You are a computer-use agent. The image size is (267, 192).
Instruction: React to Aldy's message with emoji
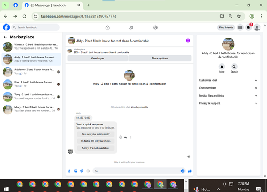coord(121,137)
